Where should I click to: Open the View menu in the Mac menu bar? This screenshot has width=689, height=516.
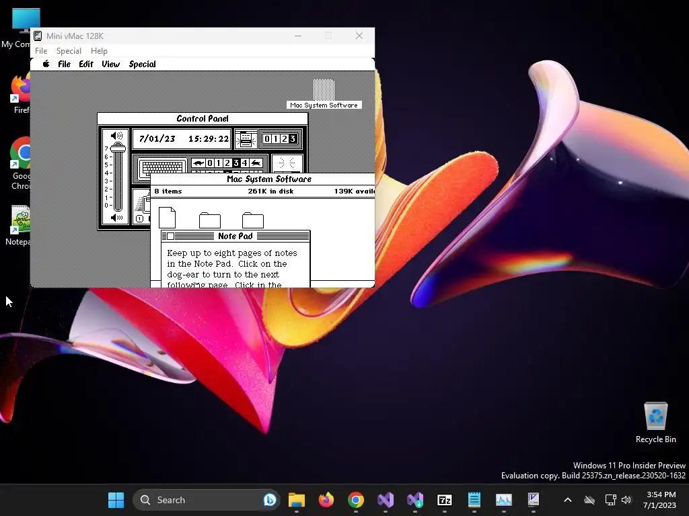coord(111,64)
